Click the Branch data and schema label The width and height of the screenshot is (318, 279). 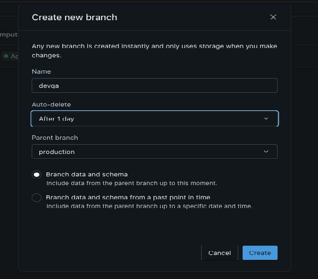click(x=87, y=175)
